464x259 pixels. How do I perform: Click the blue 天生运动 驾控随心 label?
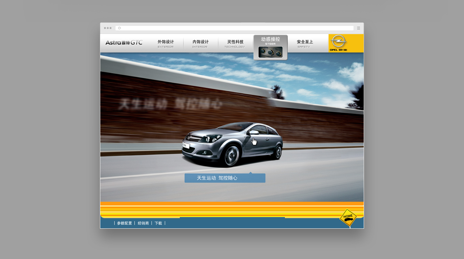[x=225, y=178]
